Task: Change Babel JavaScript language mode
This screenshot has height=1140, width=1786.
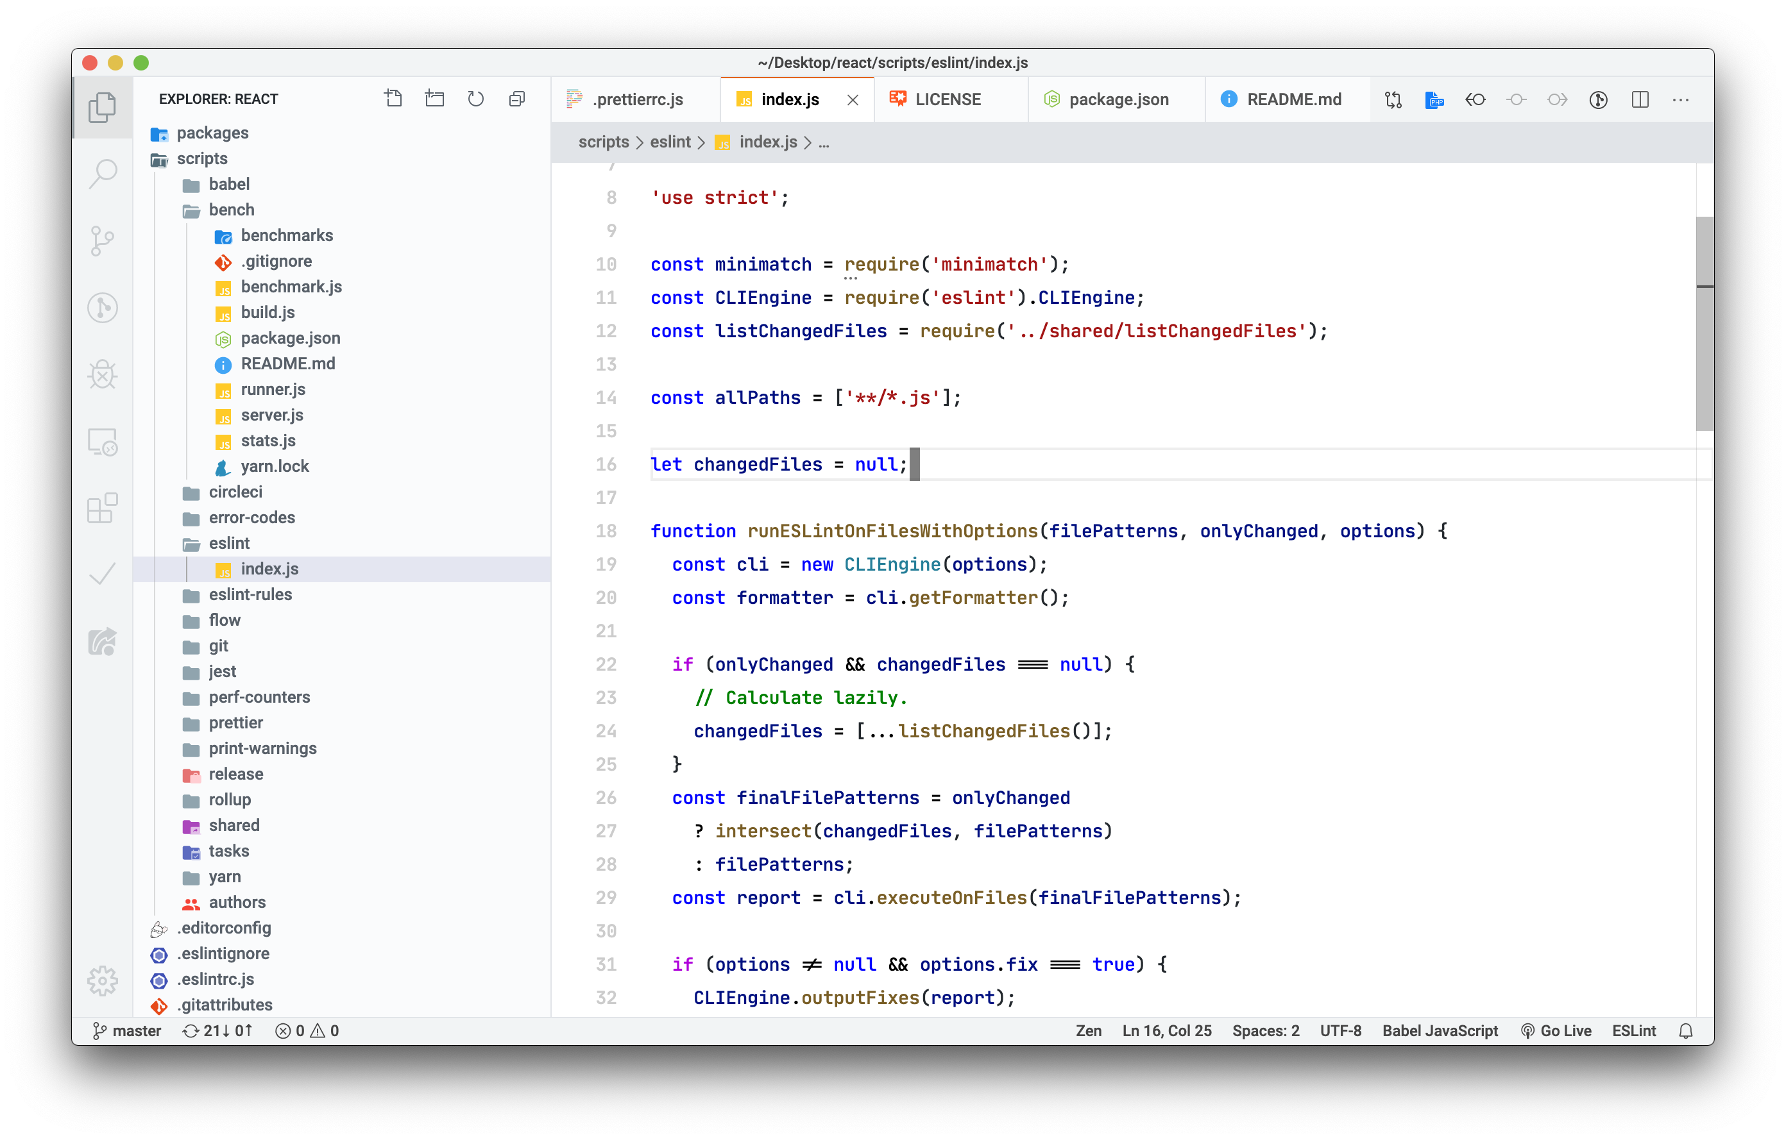Action: coord(1439,1030)
